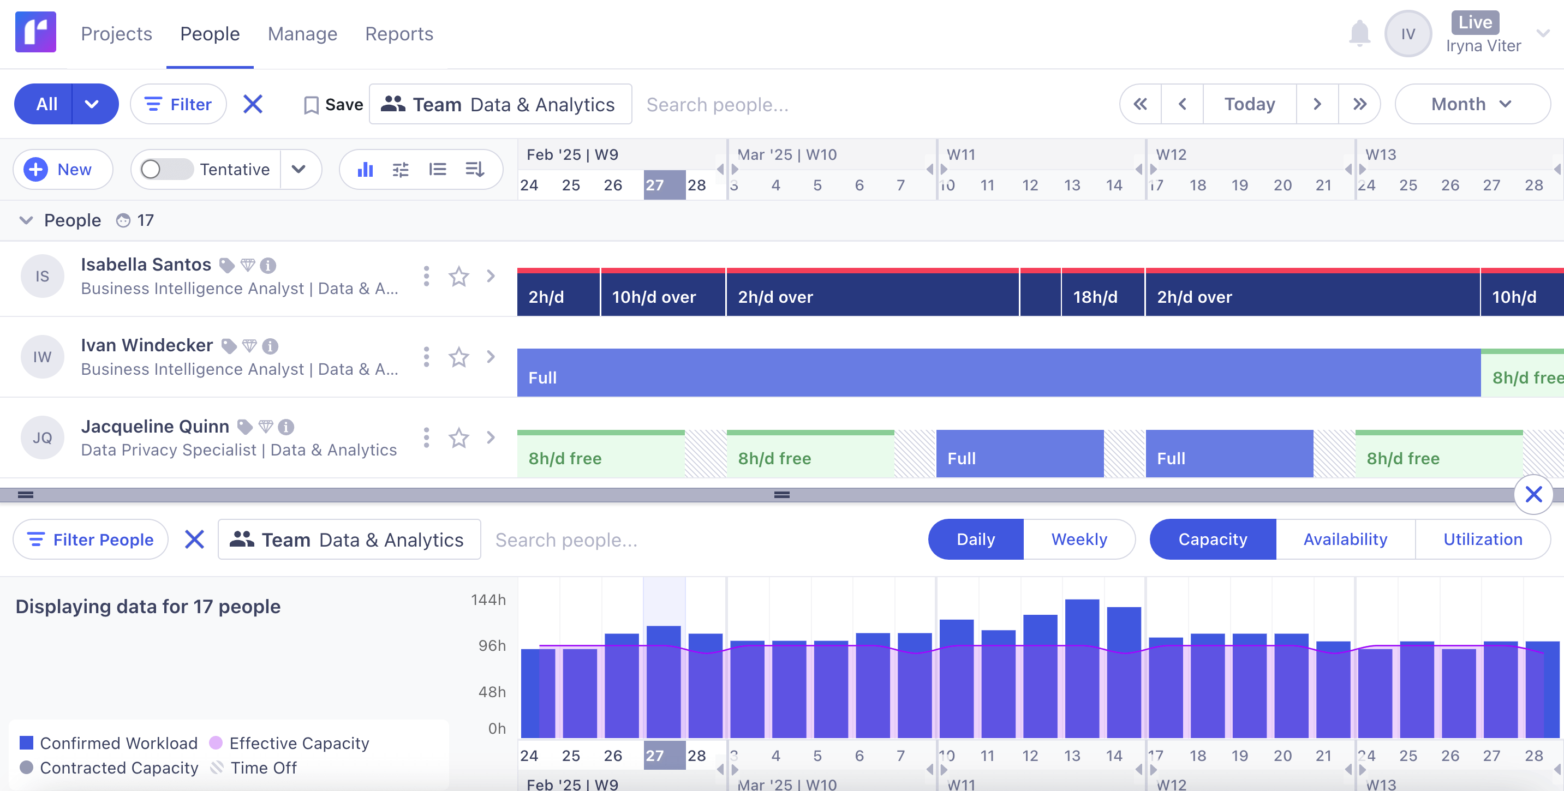Collapse the People group section
This screenshot has width=1564, height=791.
(26, 220)
